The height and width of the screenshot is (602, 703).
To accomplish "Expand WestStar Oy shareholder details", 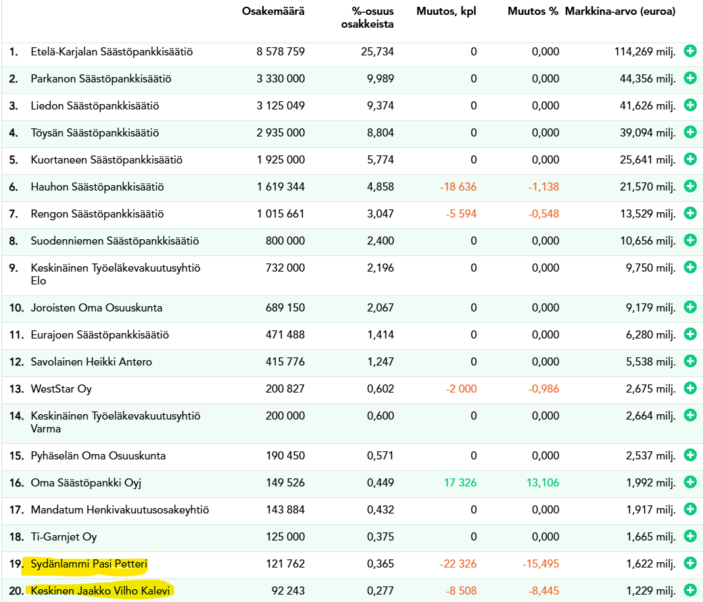I will 690,388.
